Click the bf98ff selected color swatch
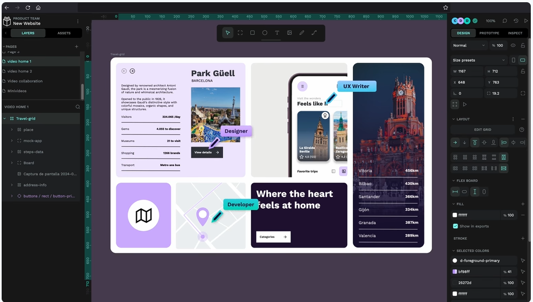The height and width of the screenshot is (302, 533). (x=455, y=271)
